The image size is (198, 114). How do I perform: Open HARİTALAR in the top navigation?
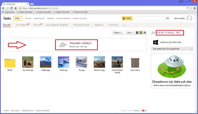coord(39,18)
